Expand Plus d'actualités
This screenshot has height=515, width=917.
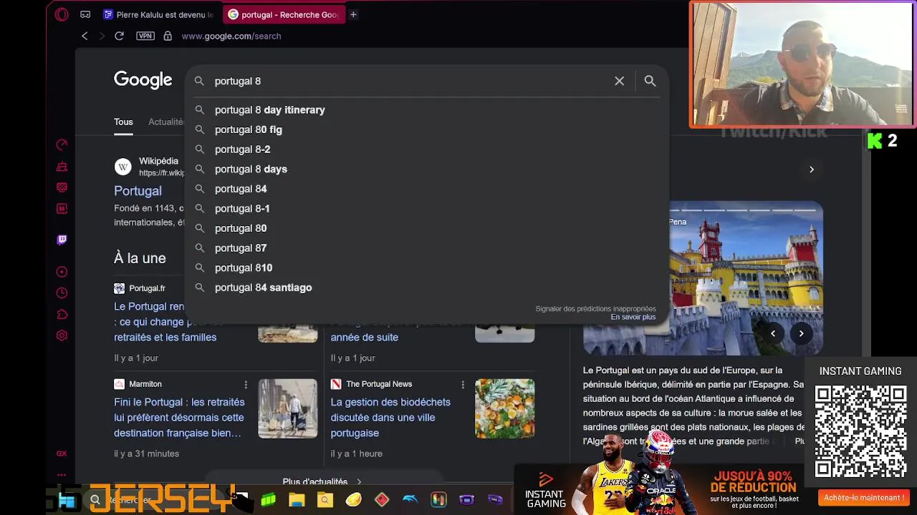[x=322, y=481]
